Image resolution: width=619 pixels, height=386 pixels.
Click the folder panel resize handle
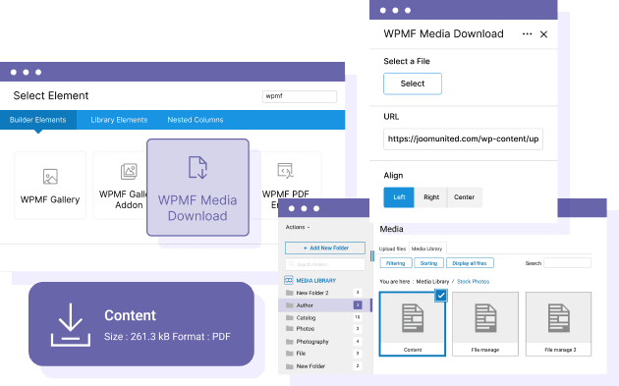[372, 255]
